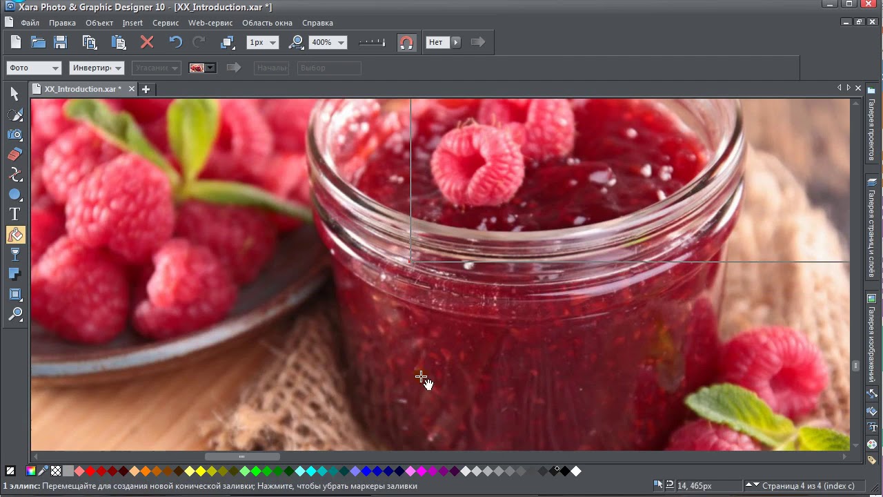The width and height of the screenshot is (883, 497).
Task: Open the Файл menu
Action: [30, 23]
